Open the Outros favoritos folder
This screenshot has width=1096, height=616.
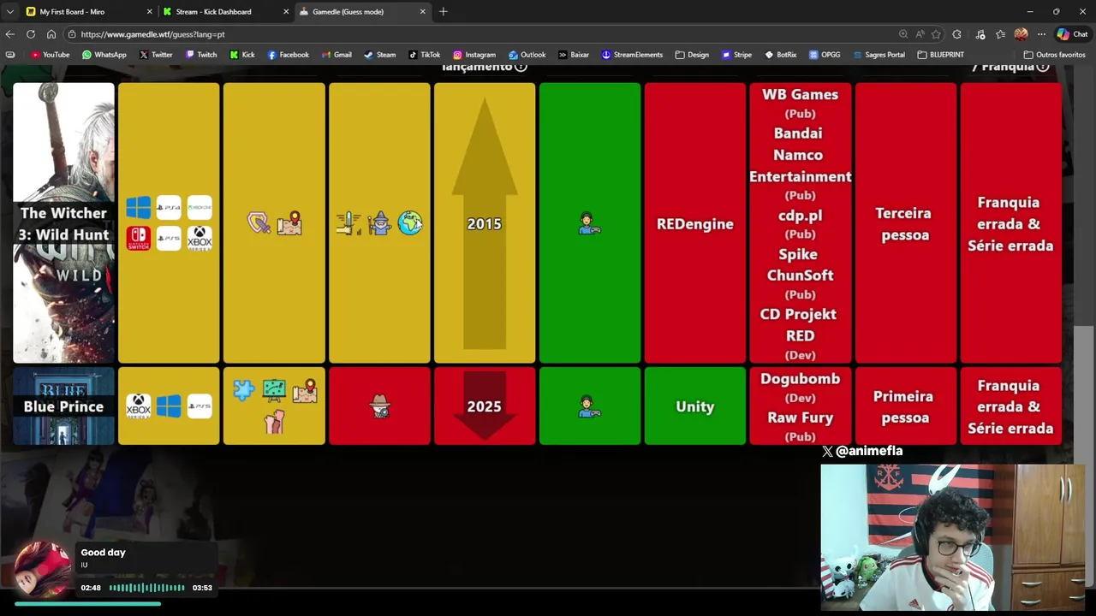pos(1054,55)
